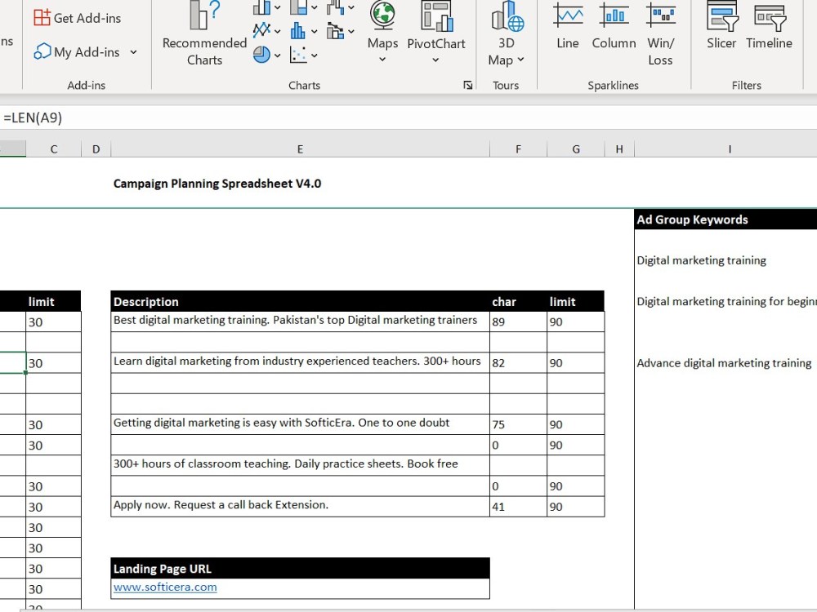Insert a line or area chart
817x612 pixels.
click(261, 31)
